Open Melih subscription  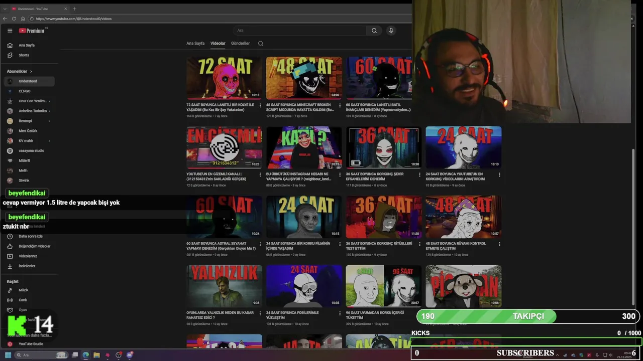coord(29,170)
